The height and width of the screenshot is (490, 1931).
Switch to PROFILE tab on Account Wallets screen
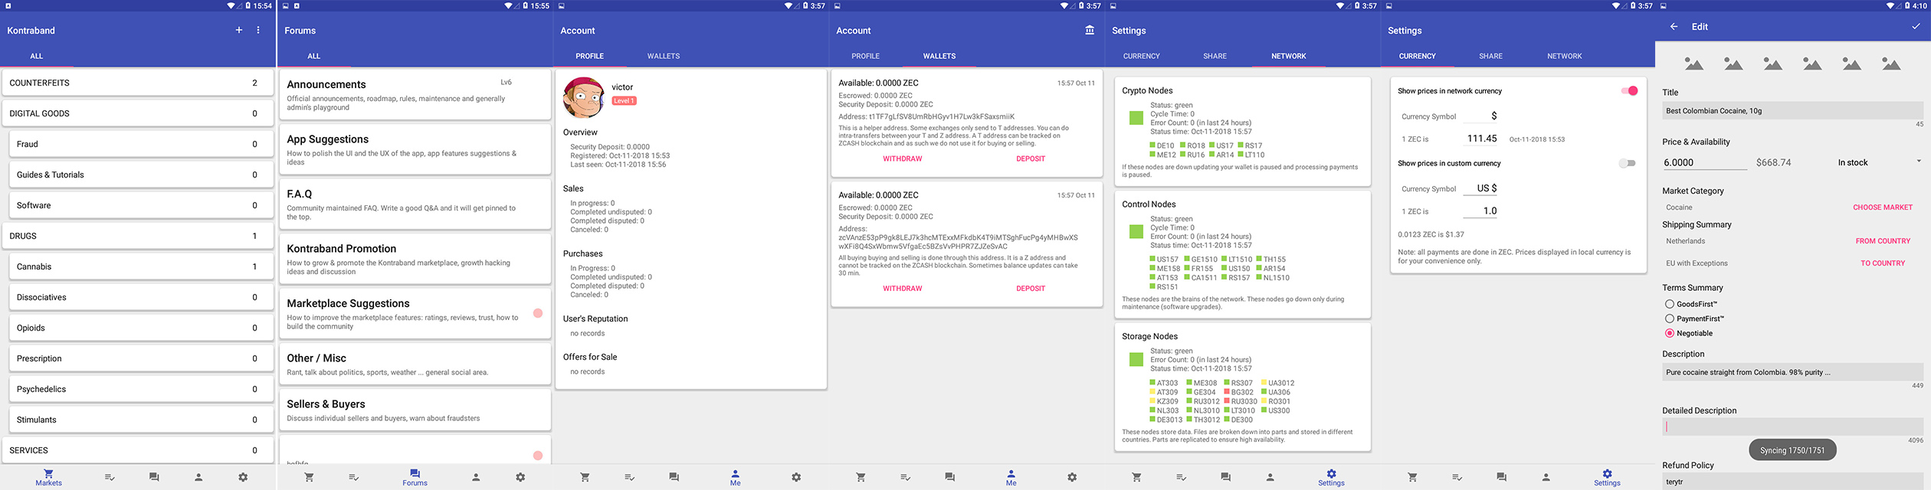865,56
